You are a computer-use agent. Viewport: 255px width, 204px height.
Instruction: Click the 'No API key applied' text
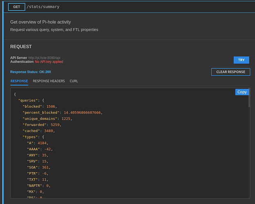tap(49, 62)
